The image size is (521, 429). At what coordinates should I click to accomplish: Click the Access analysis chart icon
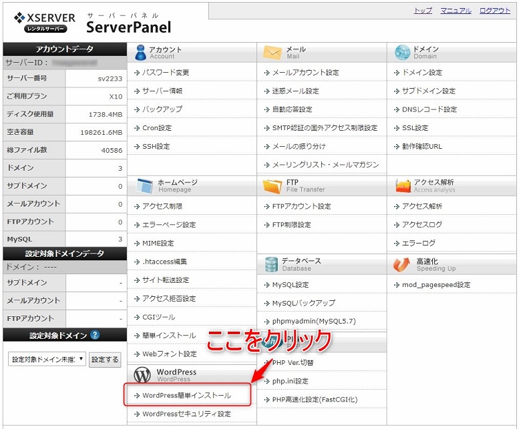[403, 185]
